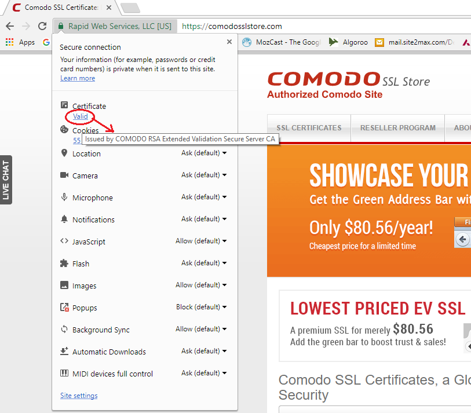The image size is (471, 413).
Task: Click the Automatic Downloads icon
Action: (64, 351)
